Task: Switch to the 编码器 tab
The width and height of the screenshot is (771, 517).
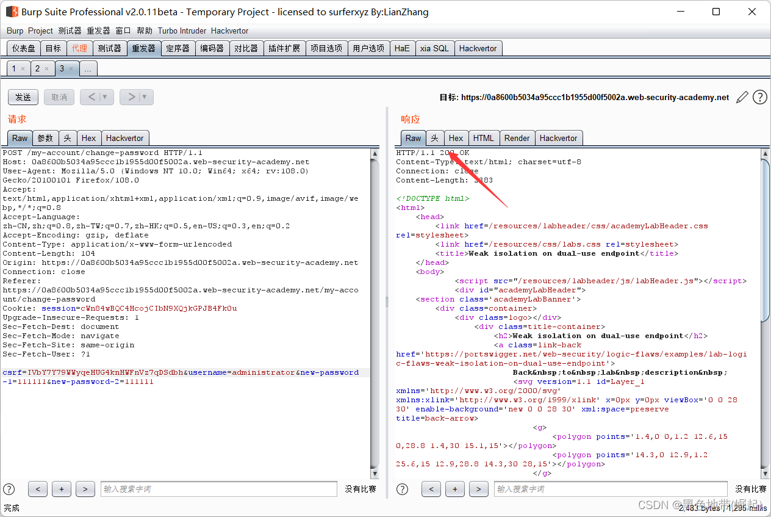Action: click(212, 48)
